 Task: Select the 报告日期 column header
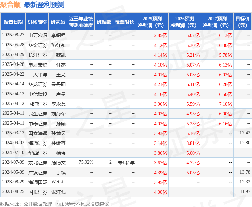13,22
